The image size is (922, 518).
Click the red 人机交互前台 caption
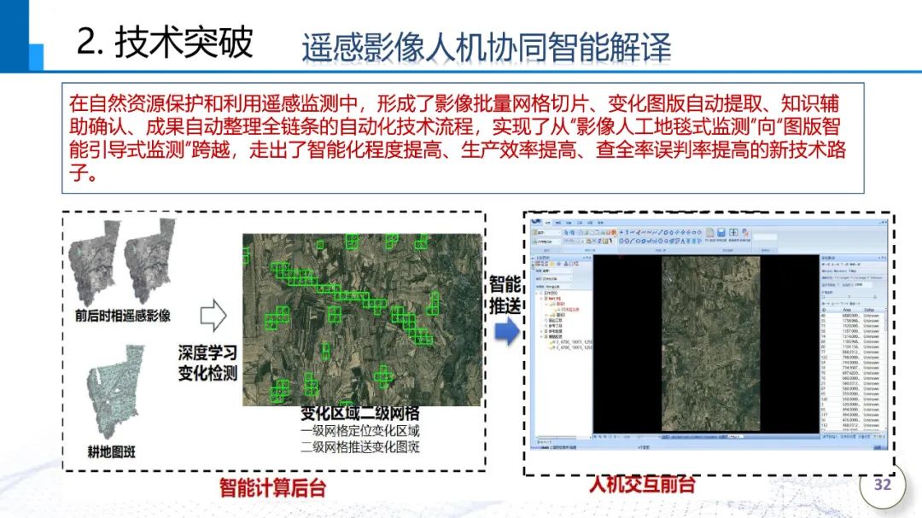click(x=642, y=484)
